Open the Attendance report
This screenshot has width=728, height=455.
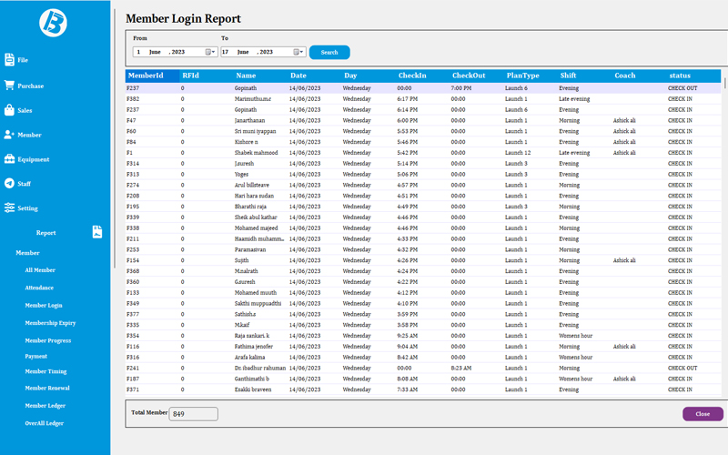pos(39,288)
